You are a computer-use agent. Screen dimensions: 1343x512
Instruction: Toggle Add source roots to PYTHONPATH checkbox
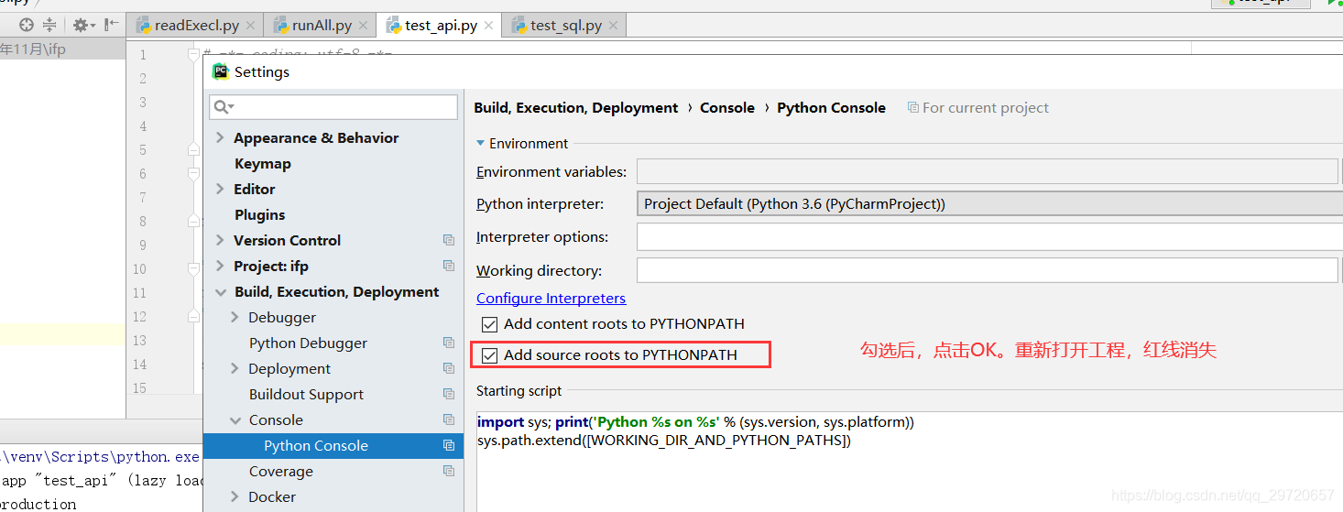click(490, 355)
